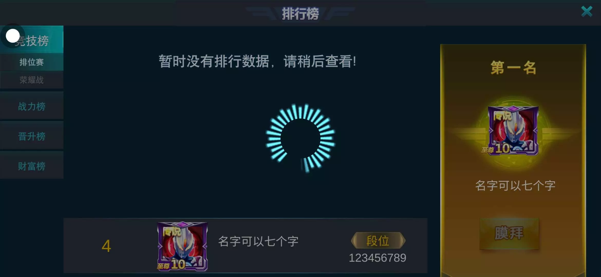Tap the white floating assistive dot

(13, 36)
